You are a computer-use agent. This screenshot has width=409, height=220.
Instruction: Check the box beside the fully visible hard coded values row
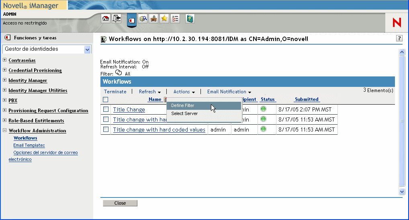click(x=106, y=129)
